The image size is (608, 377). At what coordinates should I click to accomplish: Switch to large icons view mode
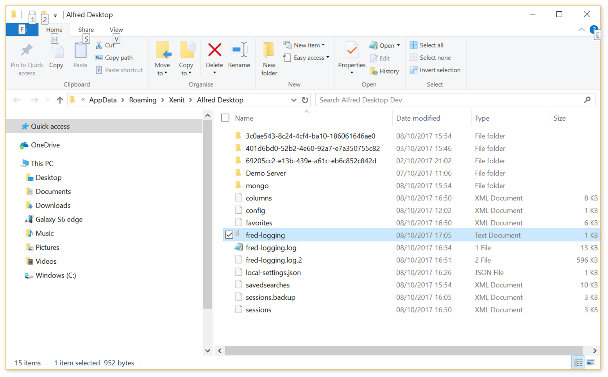click(591, 363)
